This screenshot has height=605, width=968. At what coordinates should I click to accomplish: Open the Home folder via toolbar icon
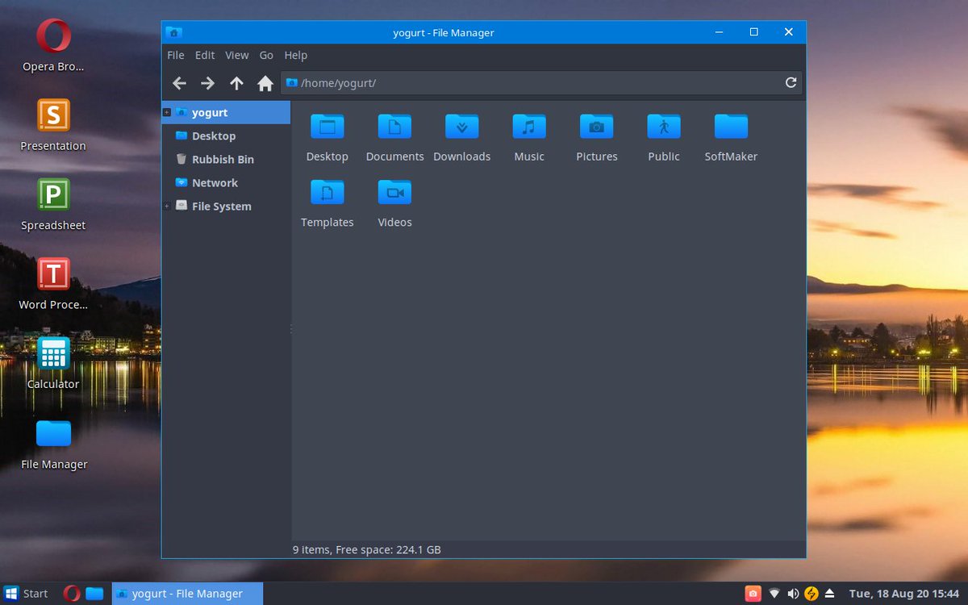(x=265, y=83)
